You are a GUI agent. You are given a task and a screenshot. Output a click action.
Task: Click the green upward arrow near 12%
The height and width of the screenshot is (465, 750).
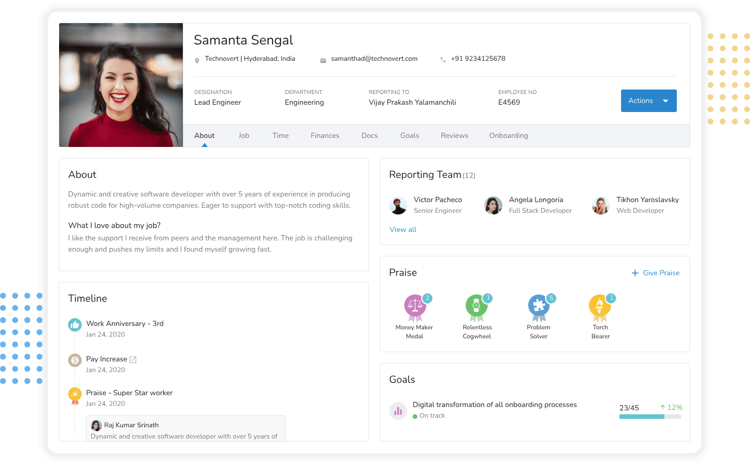(663, 407)
